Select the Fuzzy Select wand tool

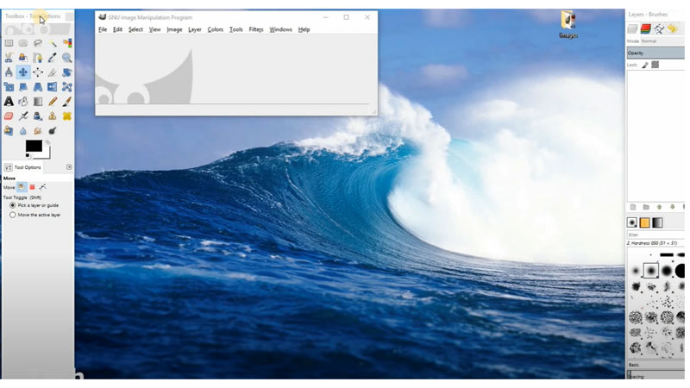coord(53,43)
